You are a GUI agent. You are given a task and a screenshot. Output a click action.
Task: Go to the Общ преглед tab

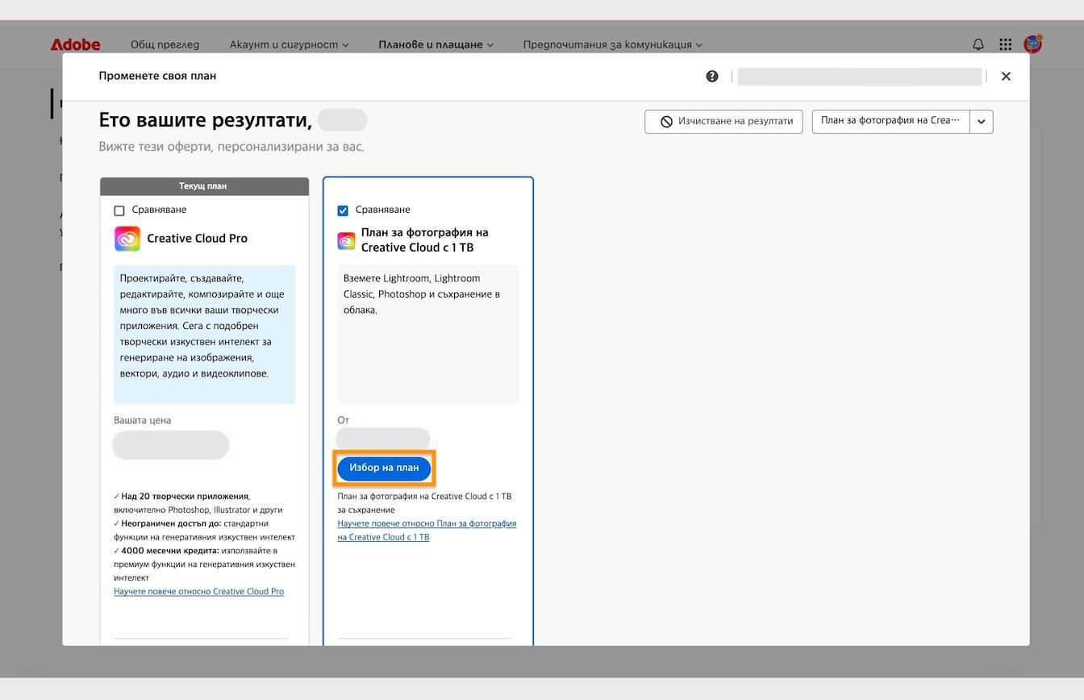click(x=165, y=44)
